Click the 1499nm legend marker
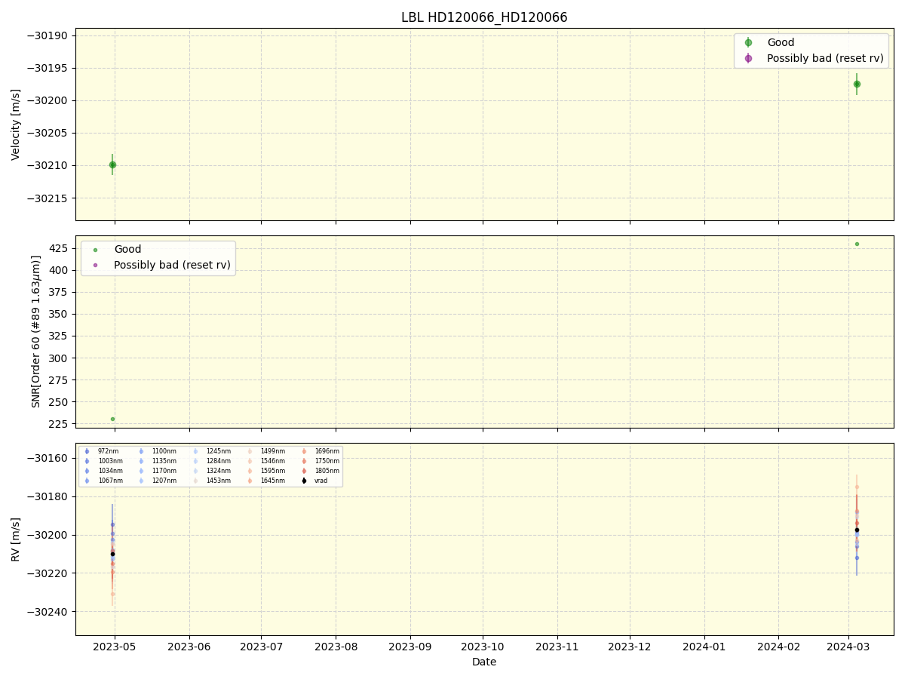 pyautogui.click(x=250, y=451)
